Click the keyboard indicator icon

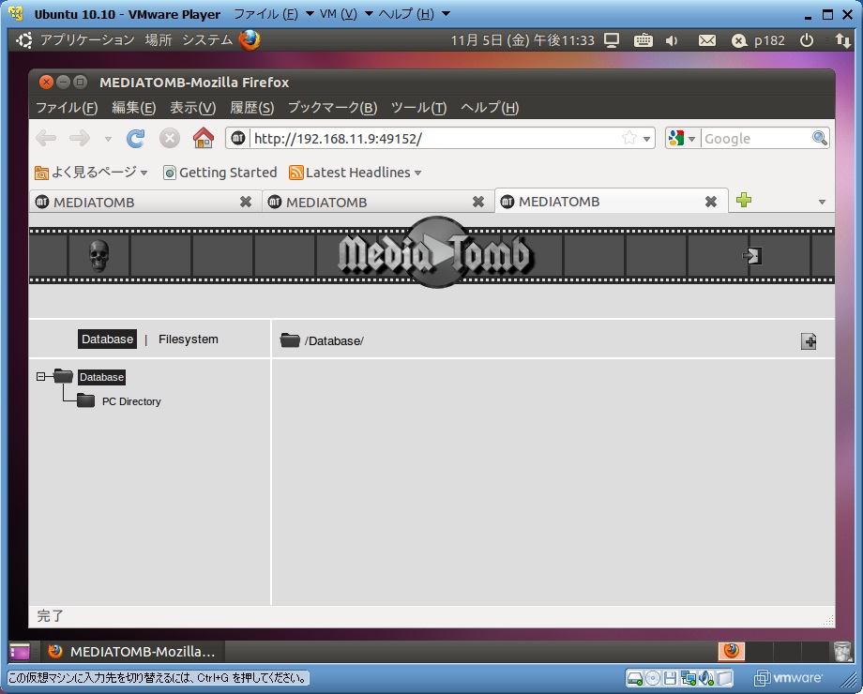click(x=643, y=40)
